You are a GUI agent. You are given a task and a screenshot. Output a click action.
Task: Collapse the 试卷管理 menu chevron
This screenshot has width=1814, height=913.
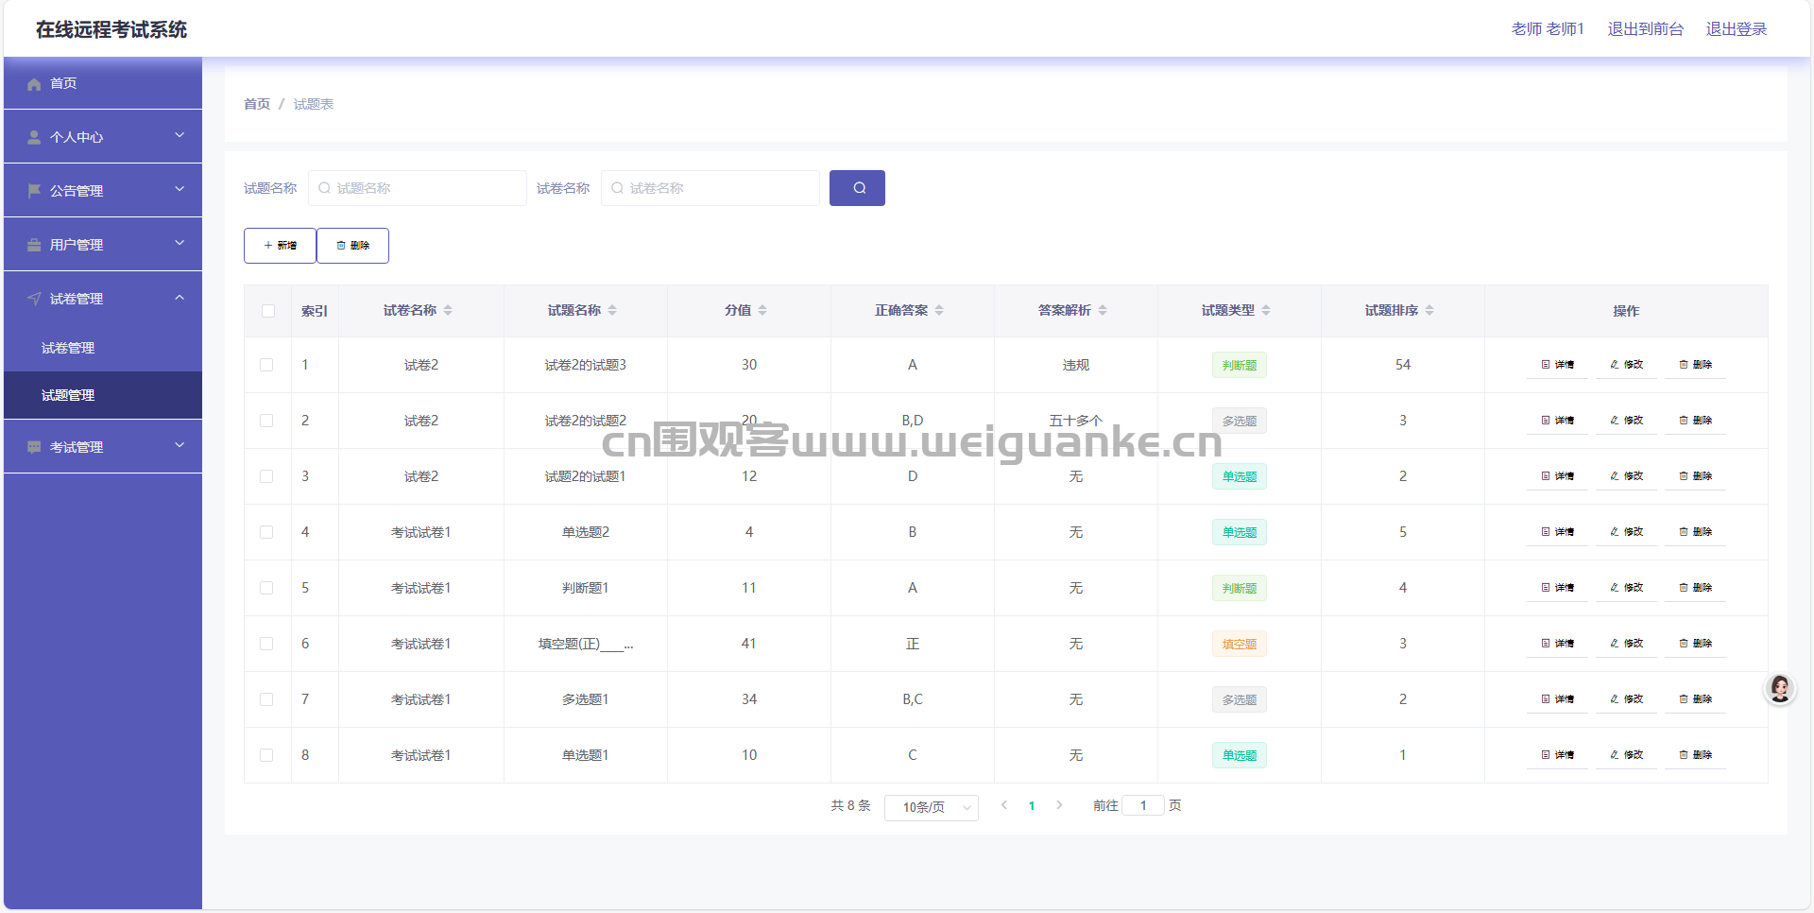click(x=180, y=298)
